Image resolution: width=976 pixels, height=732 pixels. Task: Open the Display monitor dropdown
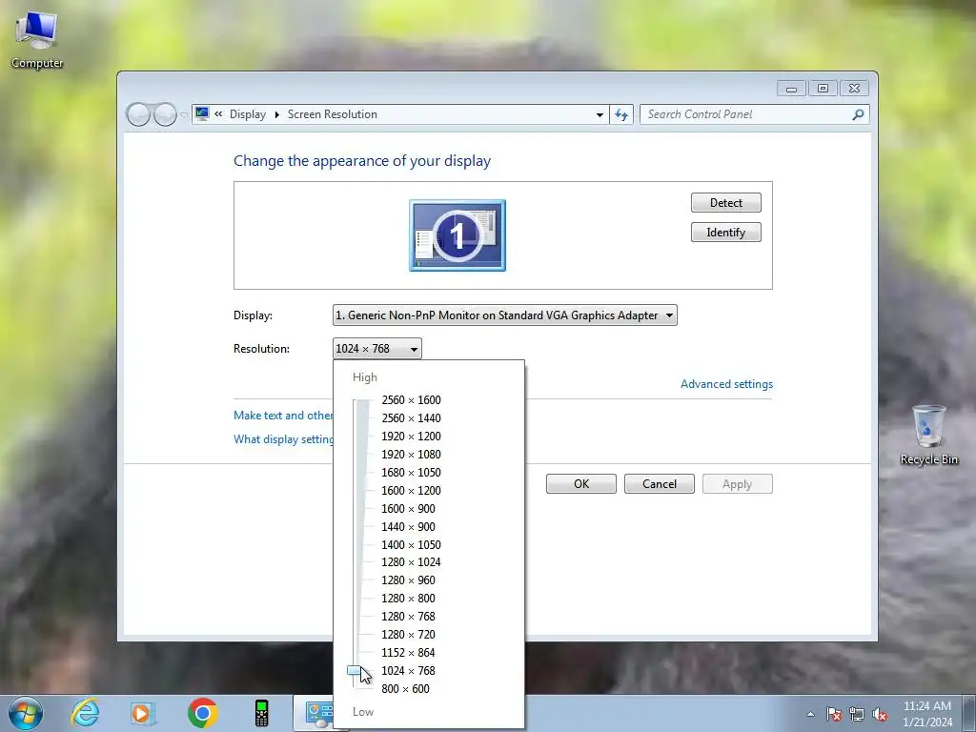pos(505,315)
